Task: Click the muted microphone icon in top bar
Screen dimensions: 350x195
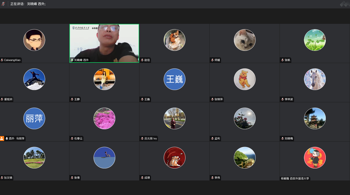Action: pos(3,4)
